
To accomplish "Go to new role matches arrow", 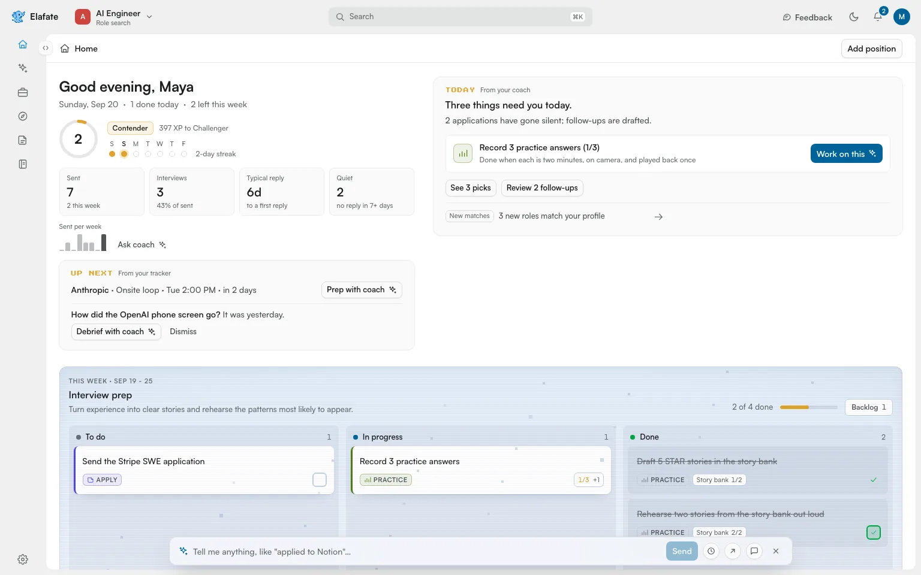I will [658, 217].
